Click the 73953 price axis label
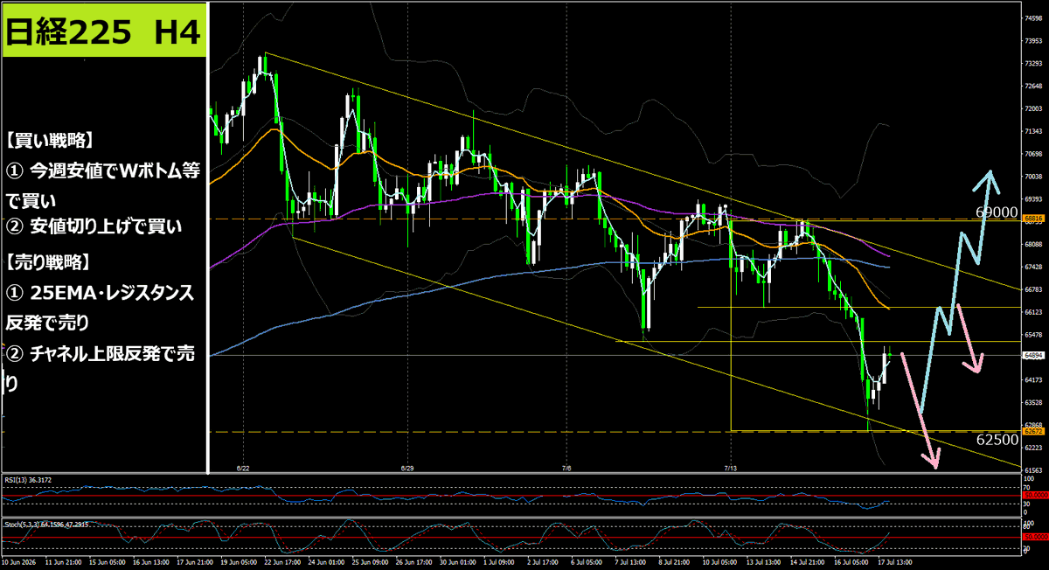The height and width of the screenshot is (570, 1049). pyautogui.click(x=1032, y=41)
